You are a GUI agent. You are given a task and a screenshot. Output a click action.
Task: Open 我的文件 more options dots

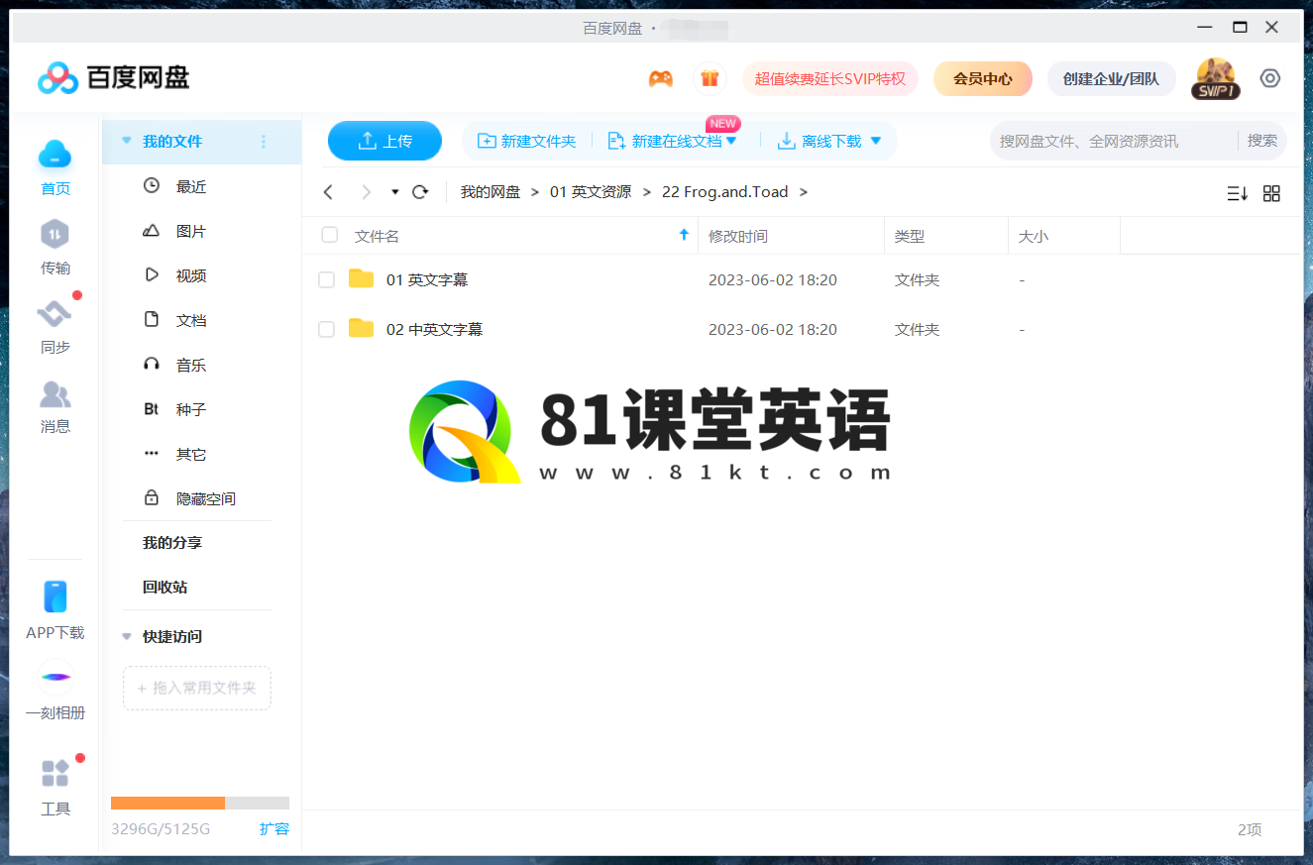(264, 142)
